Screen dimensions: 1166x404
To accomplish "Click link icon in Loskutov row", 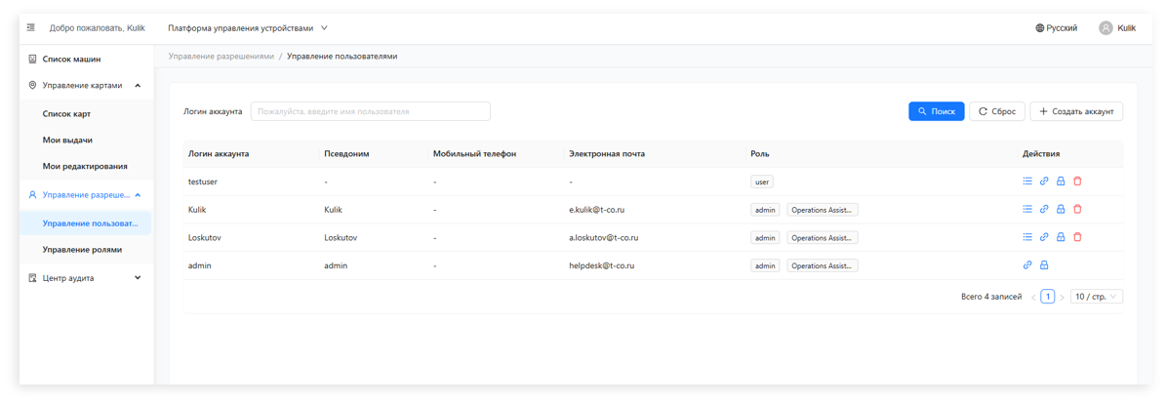I will click(1044, 236).
